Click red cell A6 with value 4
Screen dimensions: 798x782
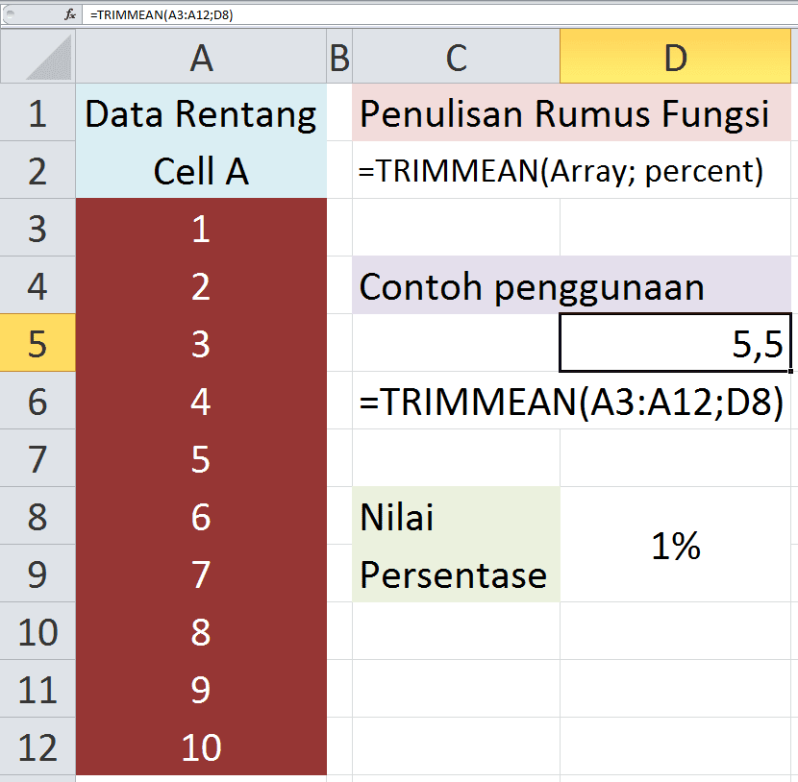201,401
